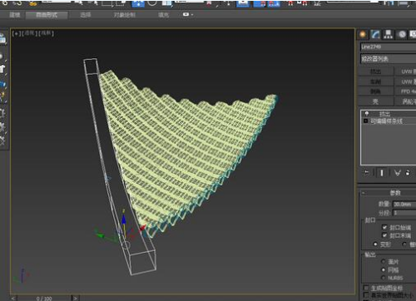This screenshot has width=416, height=301.
Task: Click make unique icon below stack
Action: 398,173
